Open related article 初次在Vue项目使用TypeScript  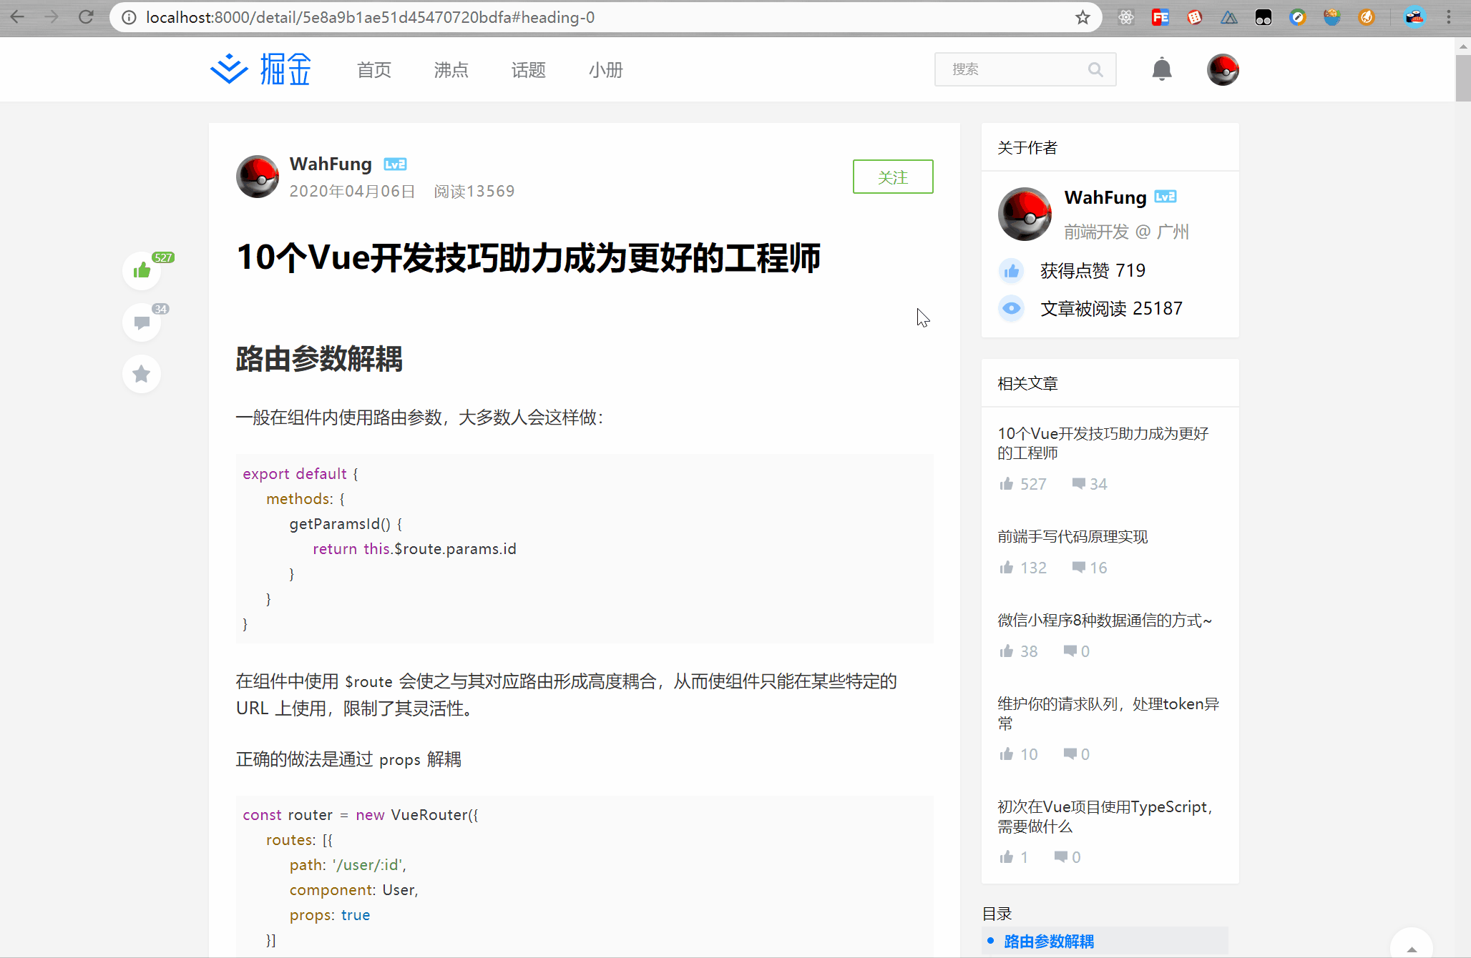point(1105,816)
